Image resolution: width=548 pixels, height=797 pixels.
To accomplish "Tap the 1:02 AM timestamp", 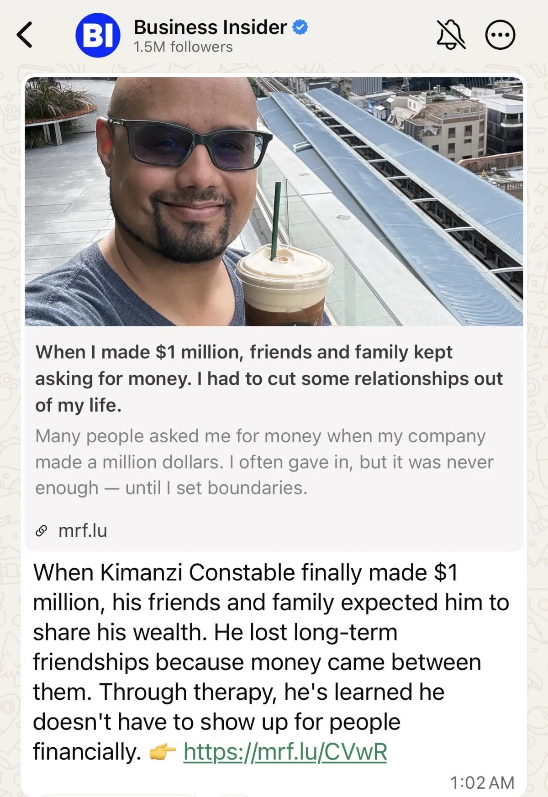I will click(x=482, y=782).
